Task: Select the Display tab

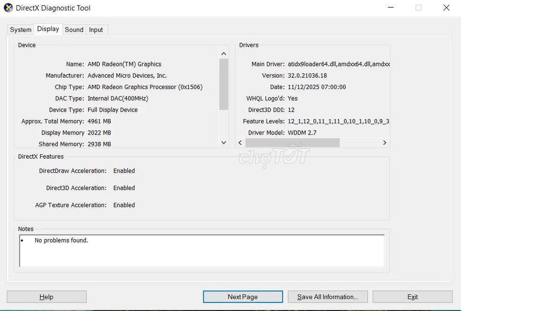Action: [48, 29]
